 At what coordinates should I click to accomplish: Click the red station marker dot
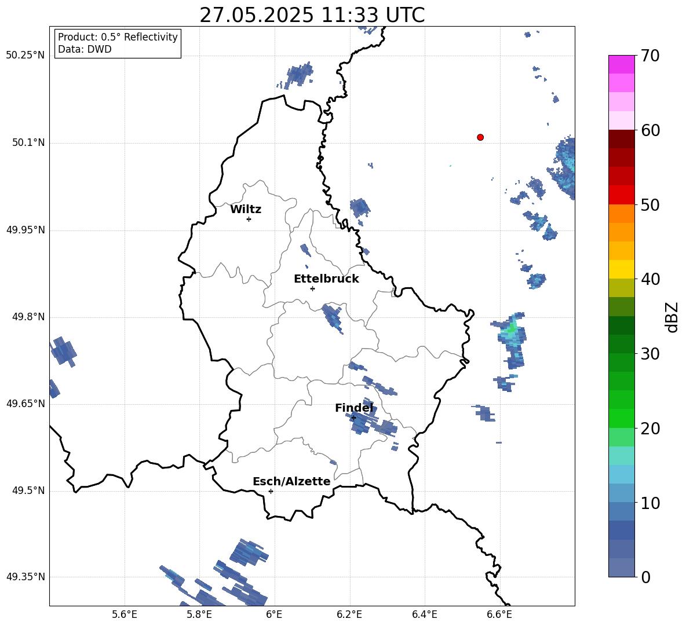[x=480, y=137]
